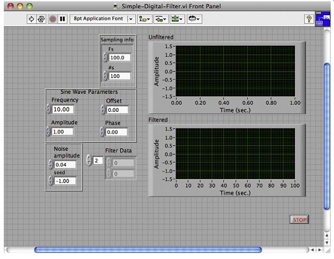Image resolution: width=334 pixels, height=259 pixels.
Task: Click the Amplitude y-axis label on Unfiltered graph
Action: coord(157,71)
